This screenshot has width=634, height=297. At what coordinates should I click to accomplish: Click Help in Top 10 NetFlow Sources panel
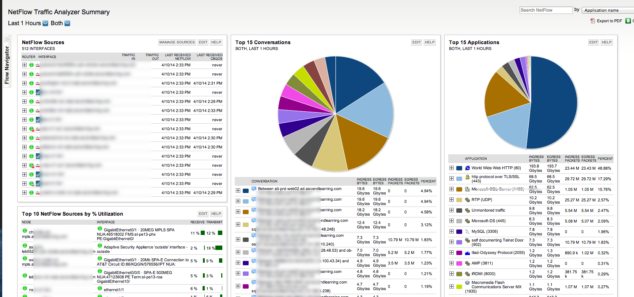coord(216,214)
